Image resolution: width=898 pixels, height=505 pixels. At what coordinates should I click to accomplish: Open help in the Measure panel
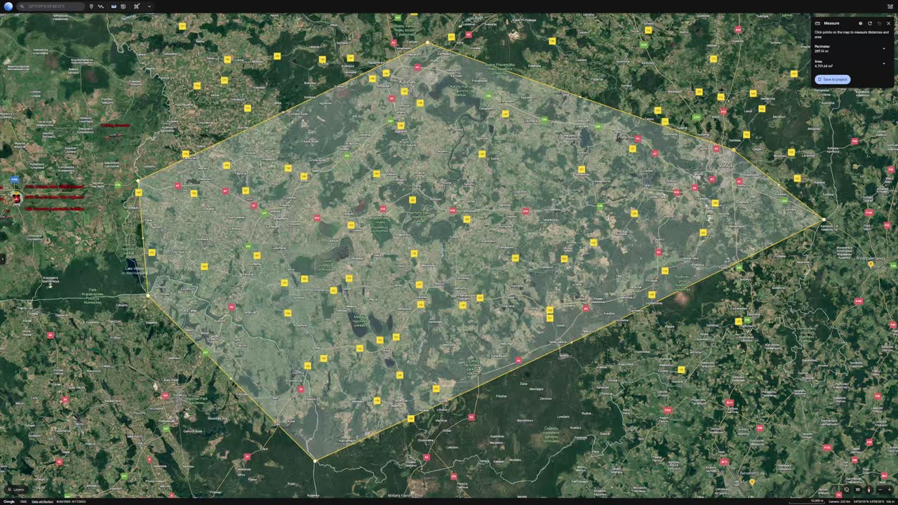coord(861,23)
